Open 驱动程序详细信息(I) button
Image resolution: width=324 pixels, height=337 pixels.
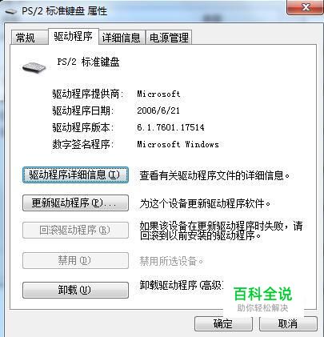pos(75,175)
